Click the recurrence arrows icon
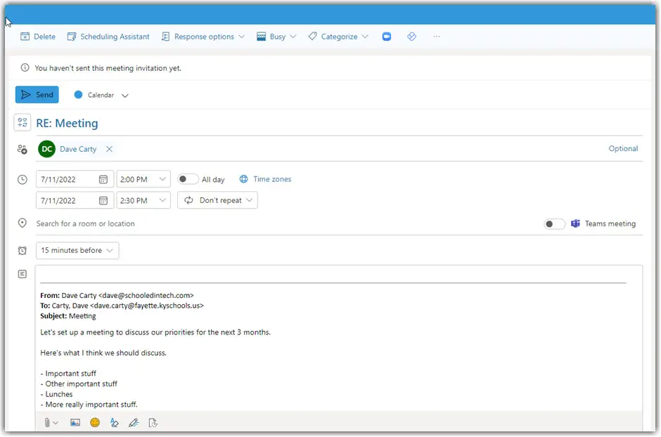The width and height of the screenshot is (661, 437). (188, 200)
